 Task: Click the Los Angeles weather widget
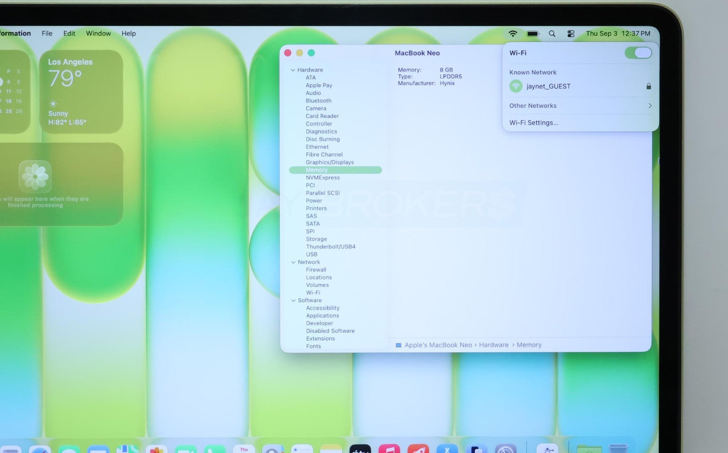81,91
